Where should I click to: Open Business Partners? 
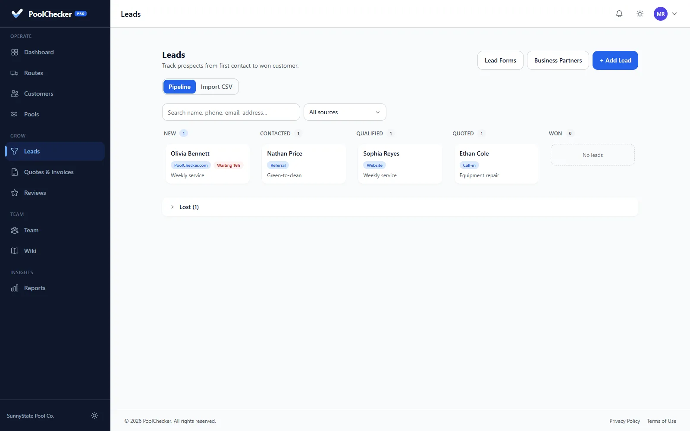coord(558,60)
